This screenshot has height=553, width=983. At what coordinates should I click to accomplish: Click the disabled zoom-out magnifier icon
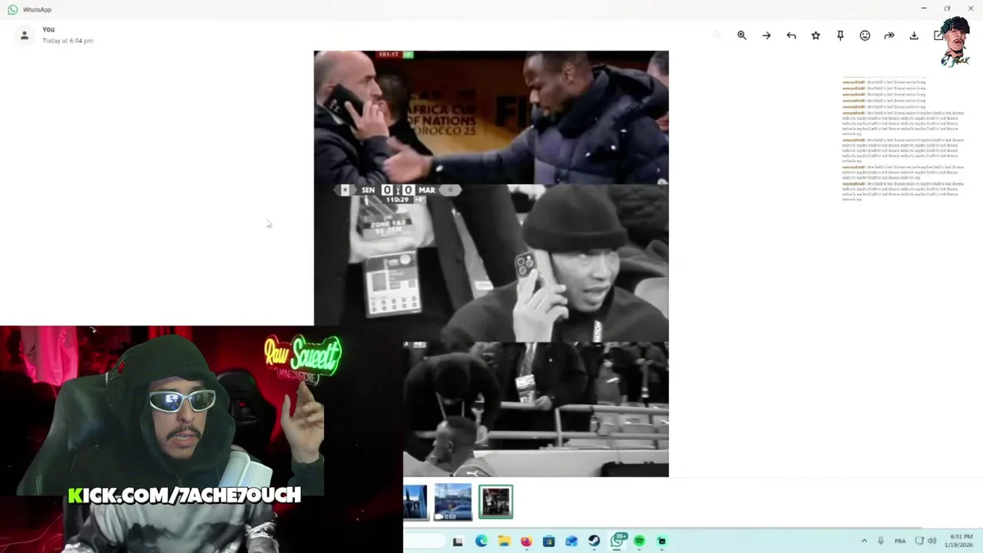tap(717, 35)
